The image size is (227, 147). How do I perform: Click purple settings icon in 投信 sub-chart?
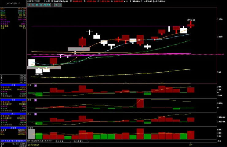[36, 100]
